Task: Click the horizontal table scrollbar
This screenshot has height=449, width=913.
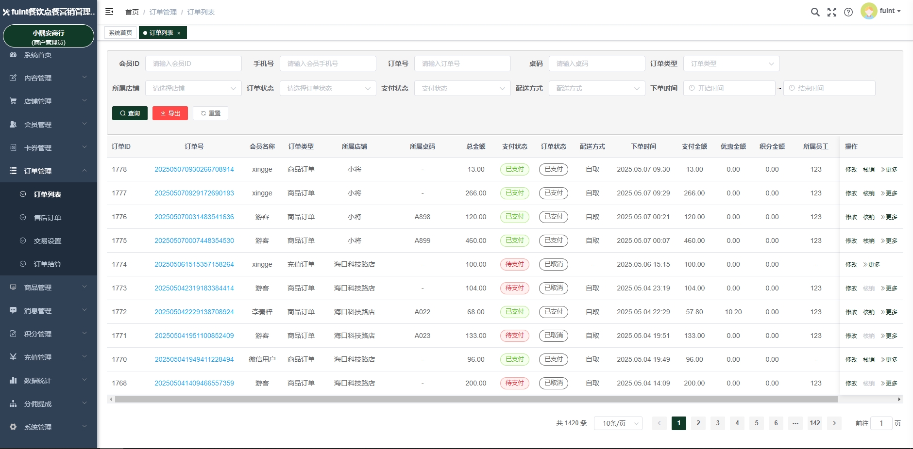Action: pos(476,400)
